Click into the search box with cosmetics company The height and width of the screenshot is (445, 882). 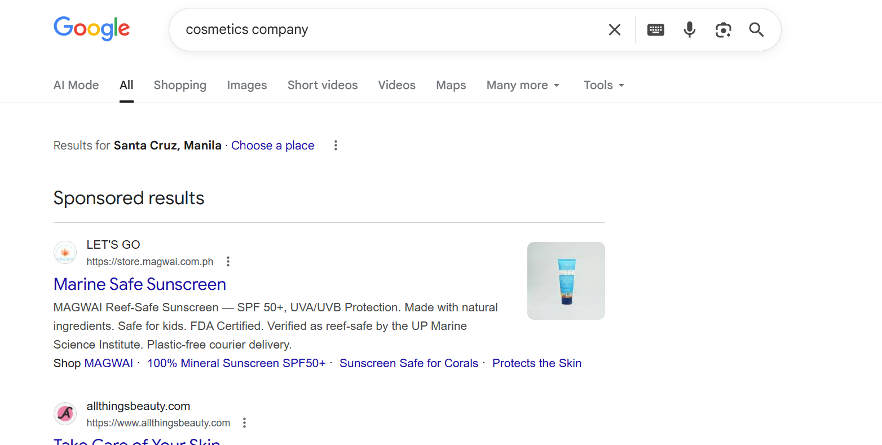click(x=389, y=29)
